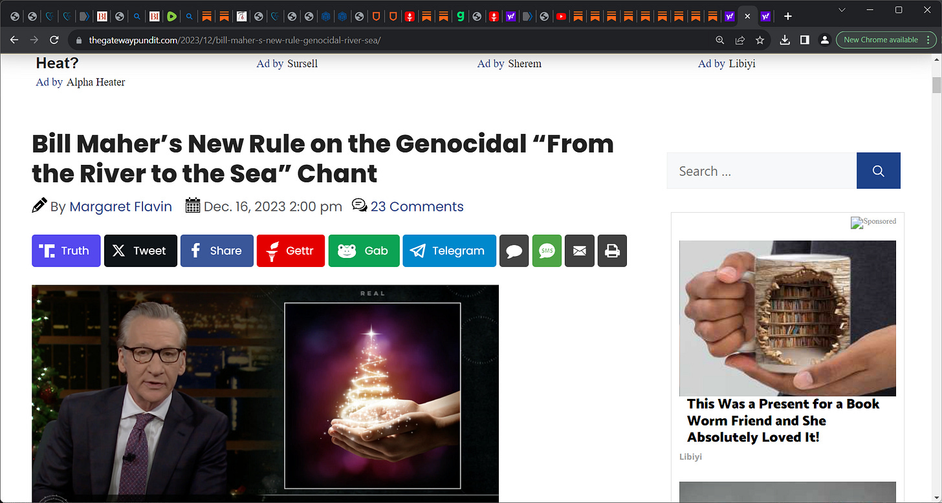Share on Gab with frog icon
This screenshot has width=942, height=503.
(x=364, y=251)
